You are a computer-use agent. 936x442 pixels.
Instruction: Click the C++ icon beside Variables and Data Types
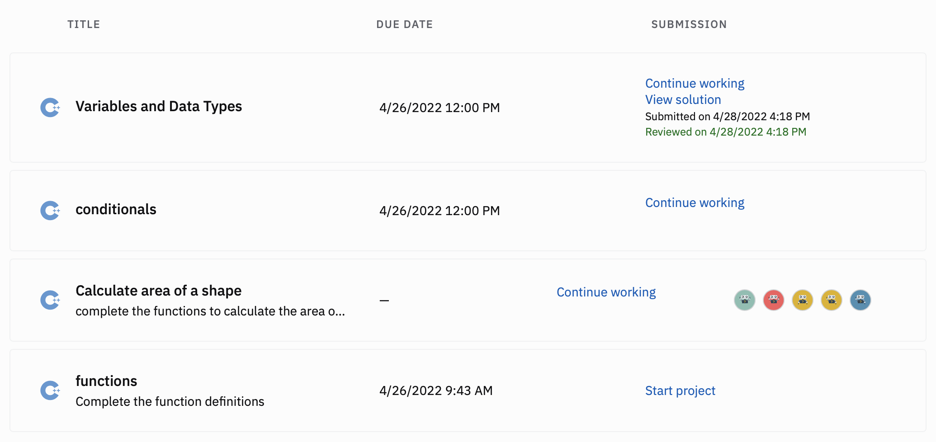pos(50,108)
